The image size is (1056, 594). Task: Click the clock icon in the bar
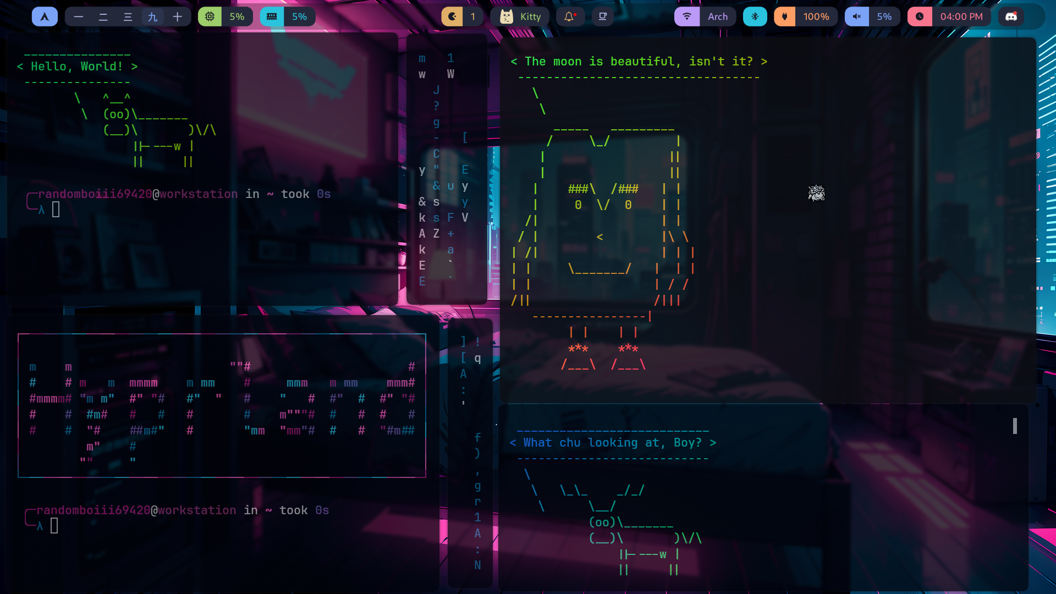(920, 16)
